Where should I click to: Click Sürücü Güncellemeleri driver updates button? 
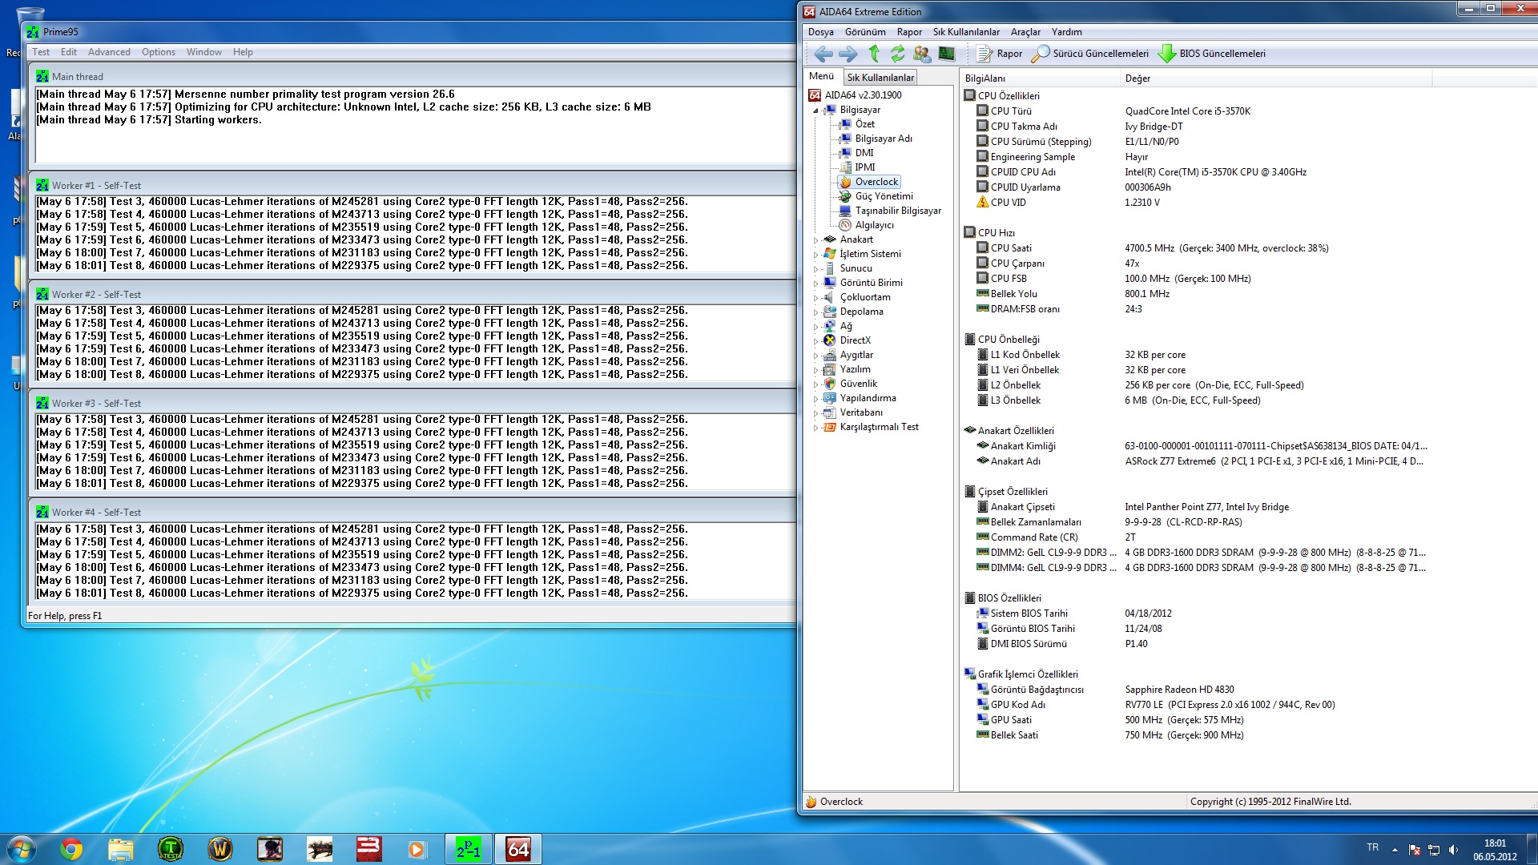pos(1090,54)
